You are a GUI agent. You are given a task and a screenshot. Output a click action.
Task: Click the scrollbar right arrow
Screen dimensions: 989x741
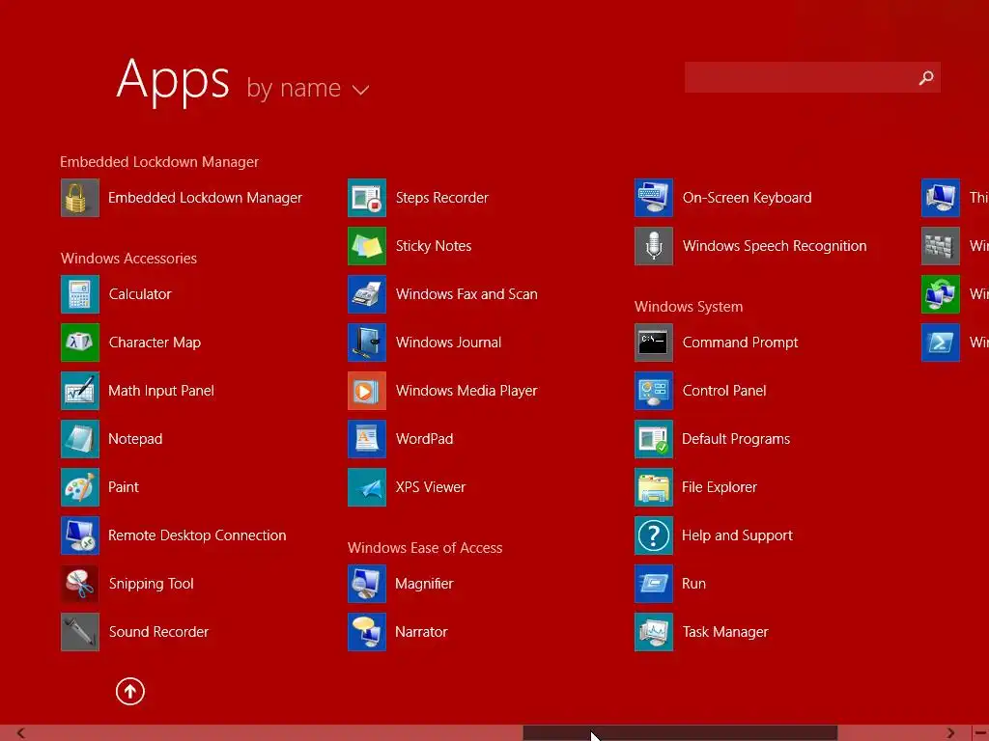coord(950,733)
